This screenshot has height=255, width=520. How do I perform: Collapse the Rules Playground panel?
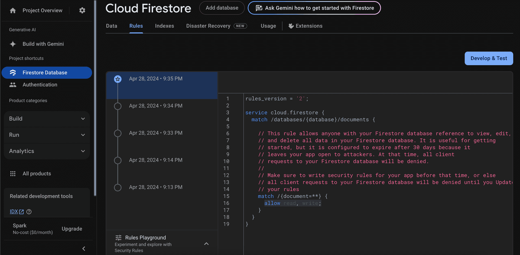coord(207,244)
